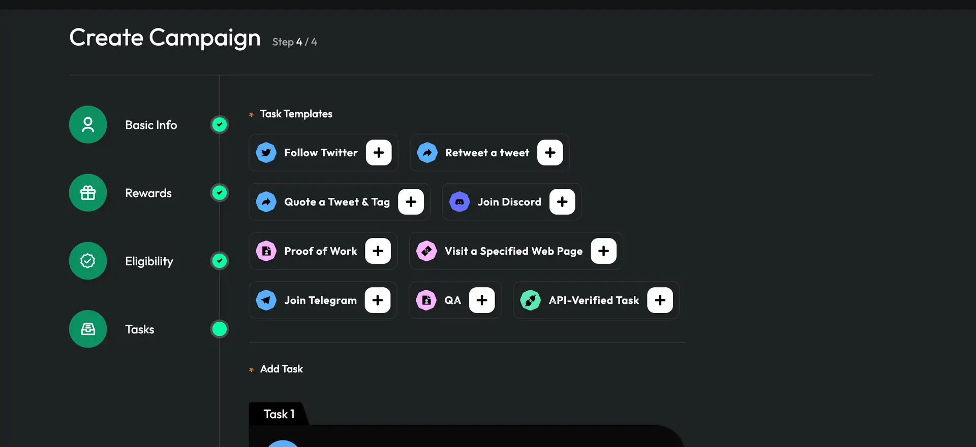Click the Eligibility step green checkmark
The width and height of the screenshot is (976, 447).
coord(220,261)
